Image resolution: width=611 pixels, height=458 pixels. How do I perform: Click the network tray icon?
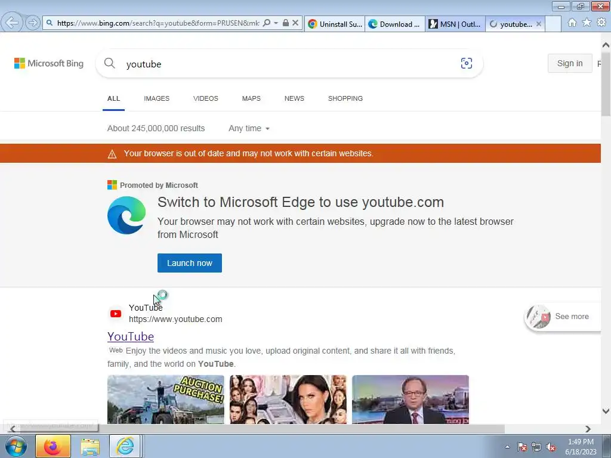point(536,447)
